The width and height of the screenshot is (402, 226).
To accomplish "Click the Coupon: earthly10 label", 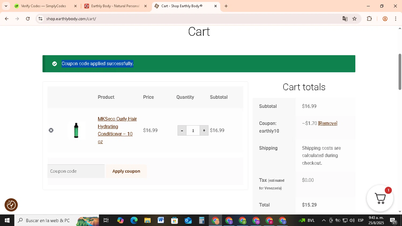I will pyautogui.click(x=269, y=127).
